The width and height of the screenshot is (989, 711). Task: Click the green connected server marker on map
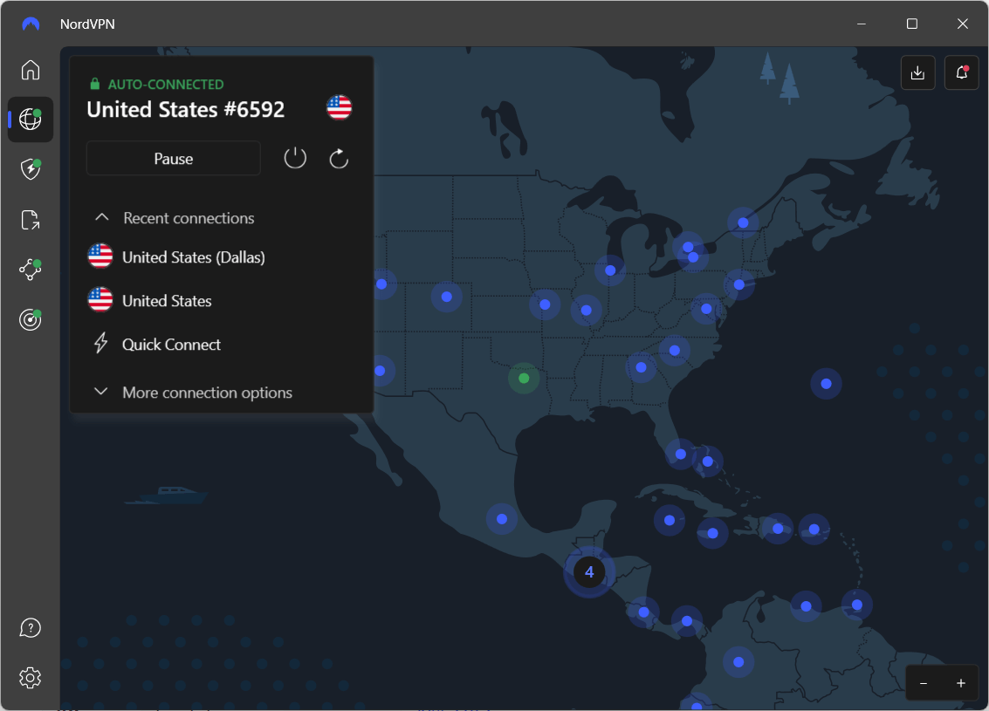click(x=524, y=379)
